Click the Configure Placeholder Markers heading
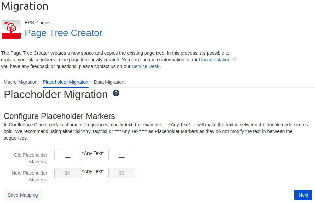This screenshot has height=202, width=315. pos(59,116)
